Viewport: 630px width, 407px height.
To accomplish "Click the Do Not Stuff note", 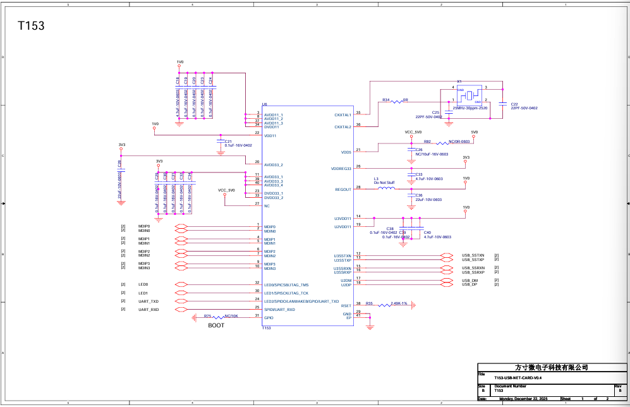I will click(384, 183).
